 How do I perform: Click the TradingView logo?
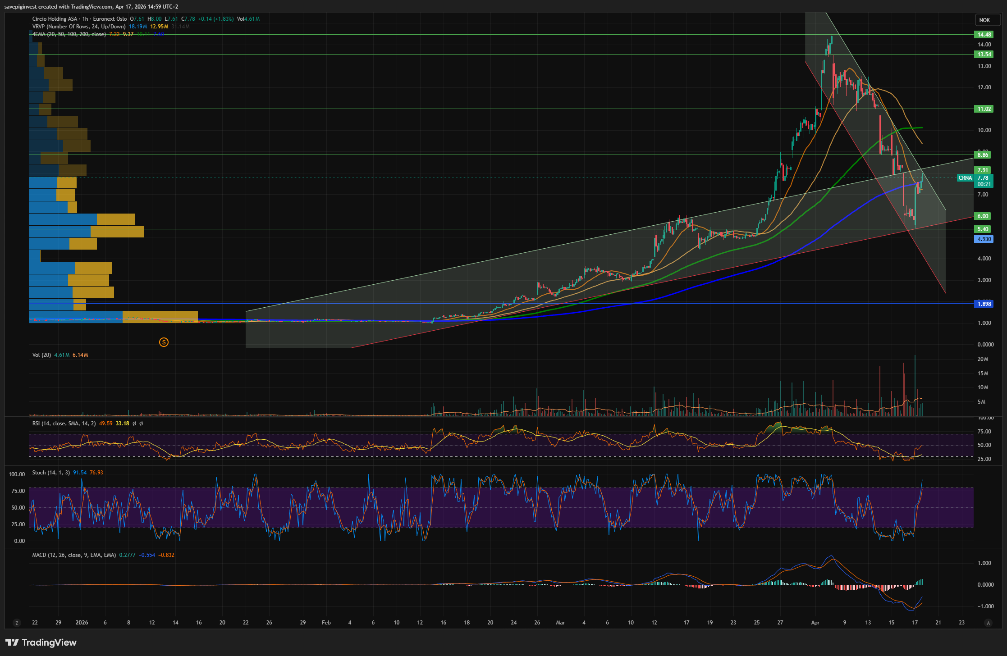coord(41,642)
